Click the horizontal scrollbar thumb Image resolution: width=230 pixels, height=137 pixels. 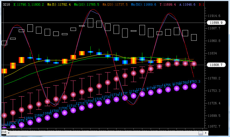(x=201, y=133)
